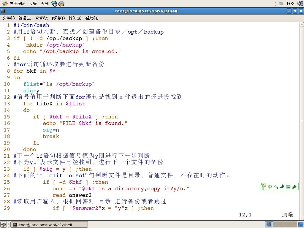Click the 'for fileX in $flist' line

point(54,104)
